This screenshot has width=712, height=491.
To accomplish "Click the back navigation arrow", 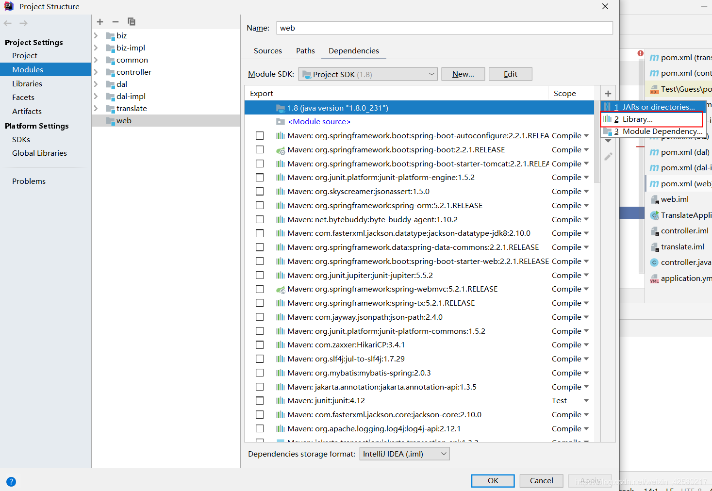I will 8,23.
